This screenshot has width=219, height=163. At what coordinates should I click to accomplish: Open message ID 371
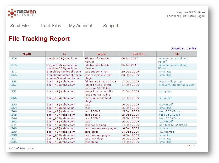pos(14,72)
